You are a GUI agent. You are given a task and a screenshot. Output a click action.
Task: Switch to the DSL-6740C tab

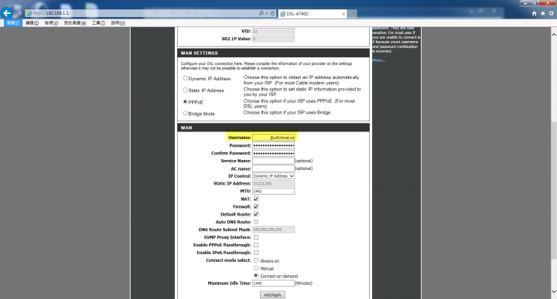[x=312, y=14]
